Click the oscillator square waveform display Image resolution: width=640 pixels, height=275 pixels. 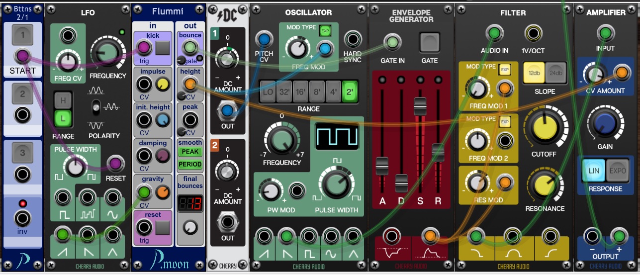coord(337,135)
